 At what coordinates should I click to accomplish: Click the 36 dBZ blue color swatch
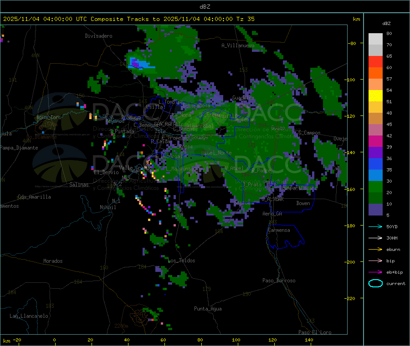pos(375,164)
